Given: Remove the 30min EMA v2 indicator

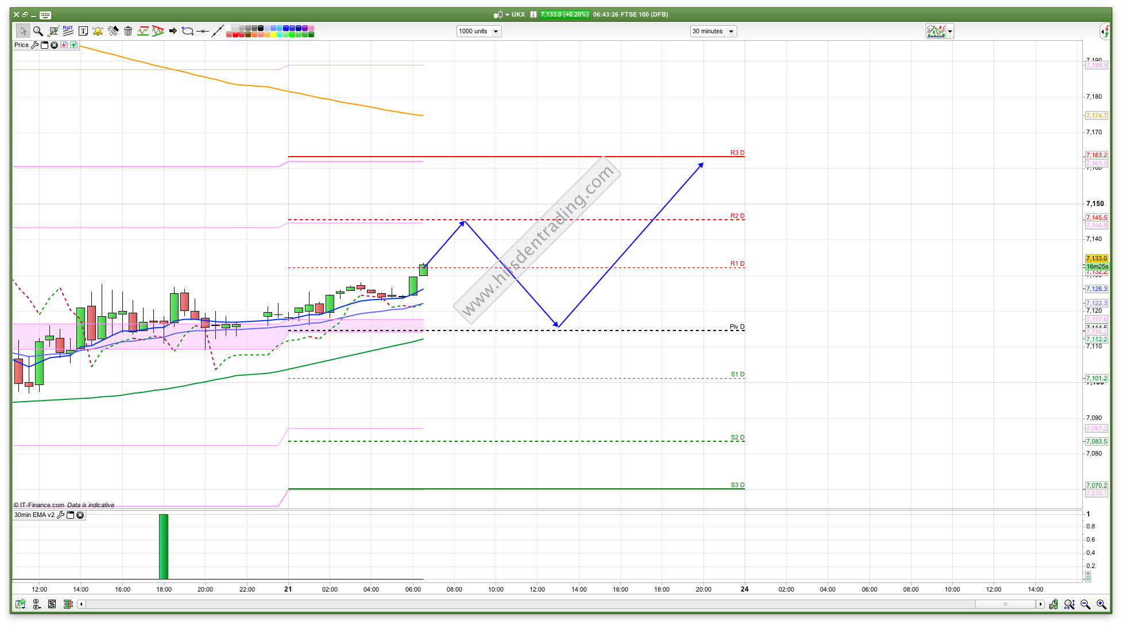Looking at the screenshot, I should coord(80,515).
